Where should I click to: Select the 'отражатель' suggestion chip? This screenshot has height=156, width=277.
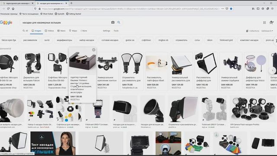(181, 40)
